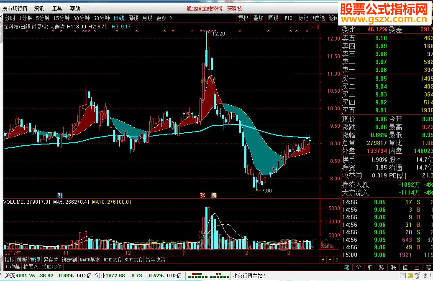
Task: Click the 榜 marker at chart bottom
Action: tap(214, 195)
